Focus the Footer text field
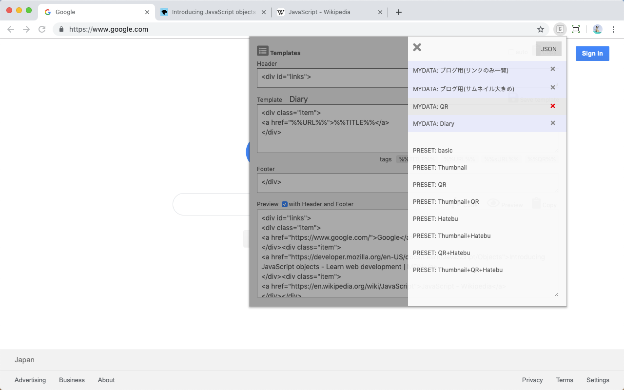Screen dimensions: 624x390 332,183
